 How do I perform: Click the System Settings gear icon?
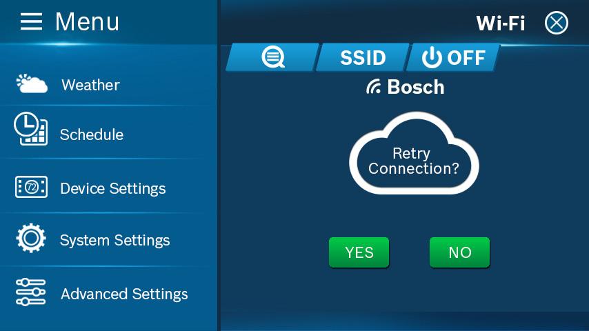click(x=31, y=238)
